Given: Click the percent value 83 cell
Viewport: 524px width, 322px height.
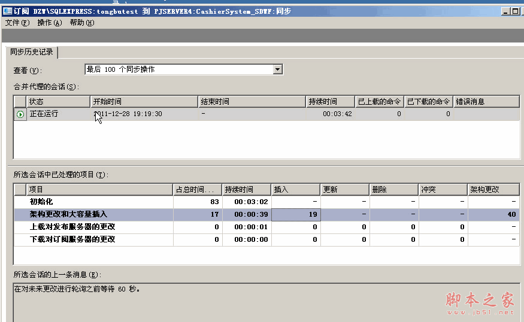Looking at the screenshot, I should pos(198,202).
